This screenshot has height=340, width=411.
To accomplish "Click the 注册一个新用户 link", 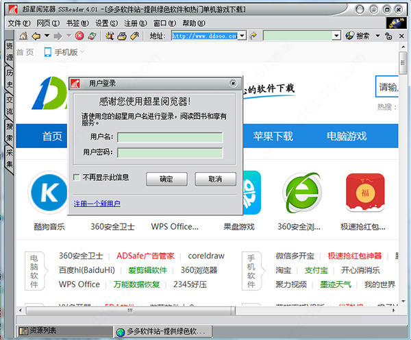I will 97,204.
